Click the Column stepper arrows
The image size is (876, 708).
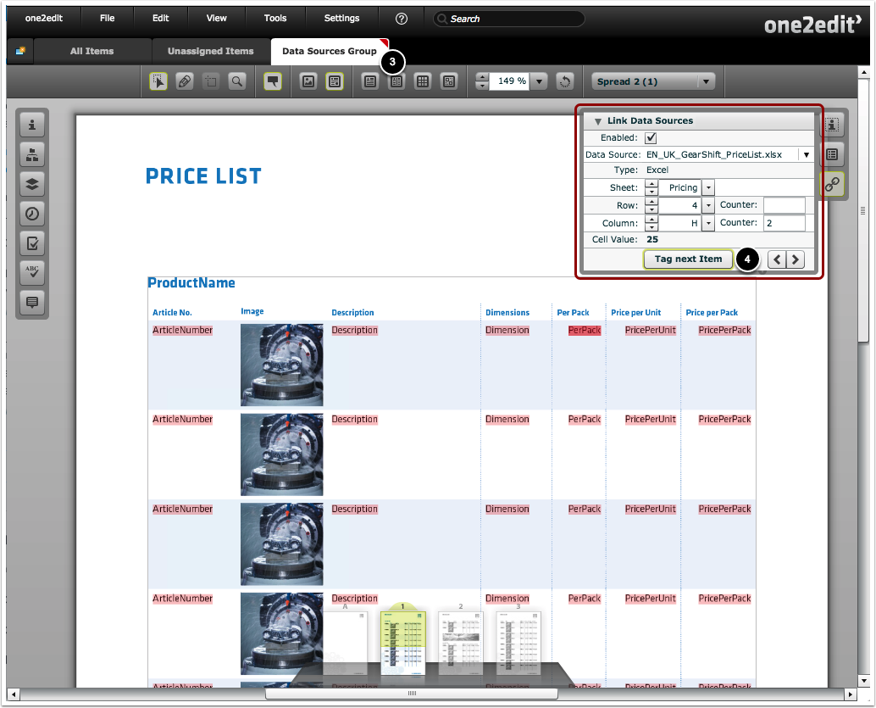pos(651,224)
